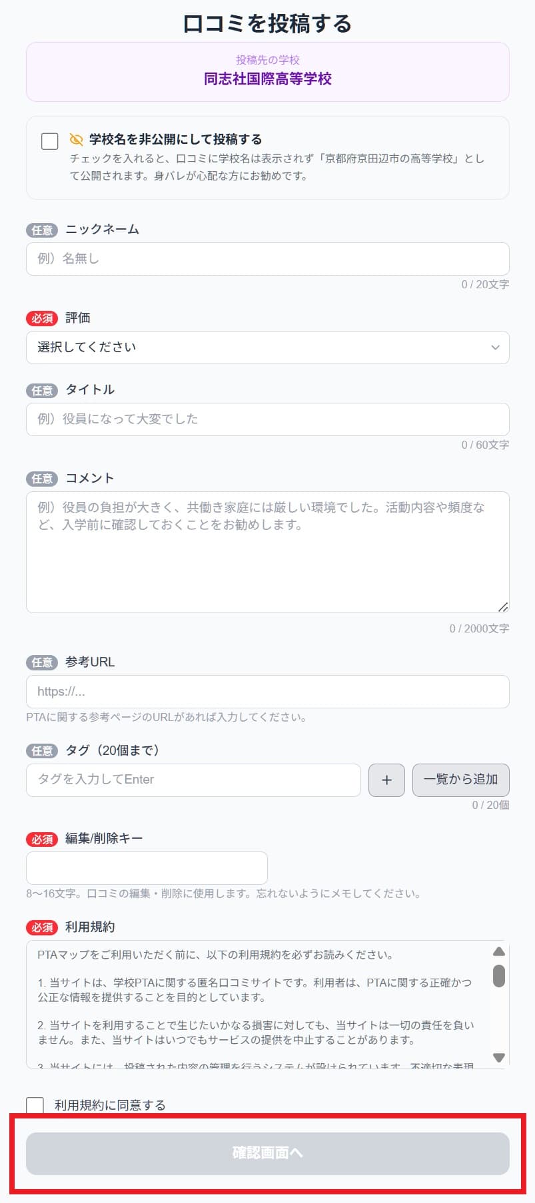
Task: Click the resize handle on the コメント textarea
Action: point(504,607)
